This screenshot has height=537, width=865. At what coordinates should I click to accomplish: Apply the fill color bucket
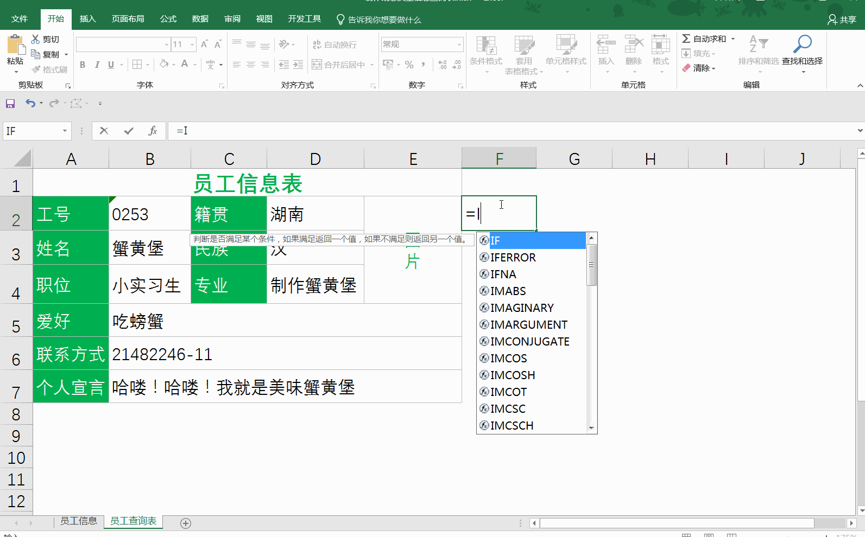coord(163,65)
